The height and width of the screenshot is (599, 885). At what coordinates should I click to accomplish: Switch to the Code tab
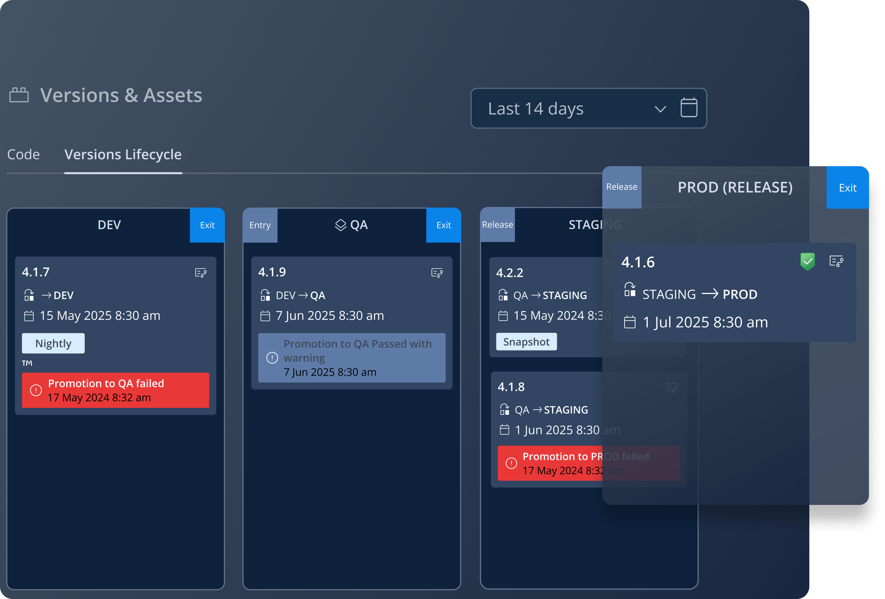tap(24, 154)
